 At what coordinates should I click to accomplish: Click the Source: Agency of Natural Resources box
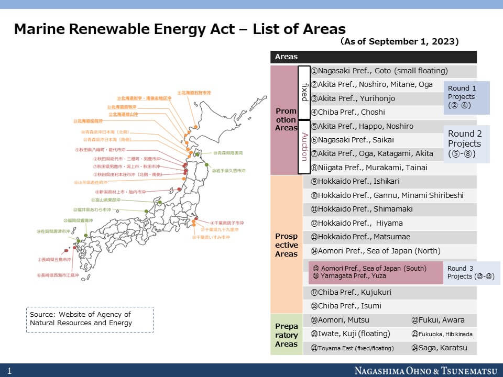tap(90, 319)
